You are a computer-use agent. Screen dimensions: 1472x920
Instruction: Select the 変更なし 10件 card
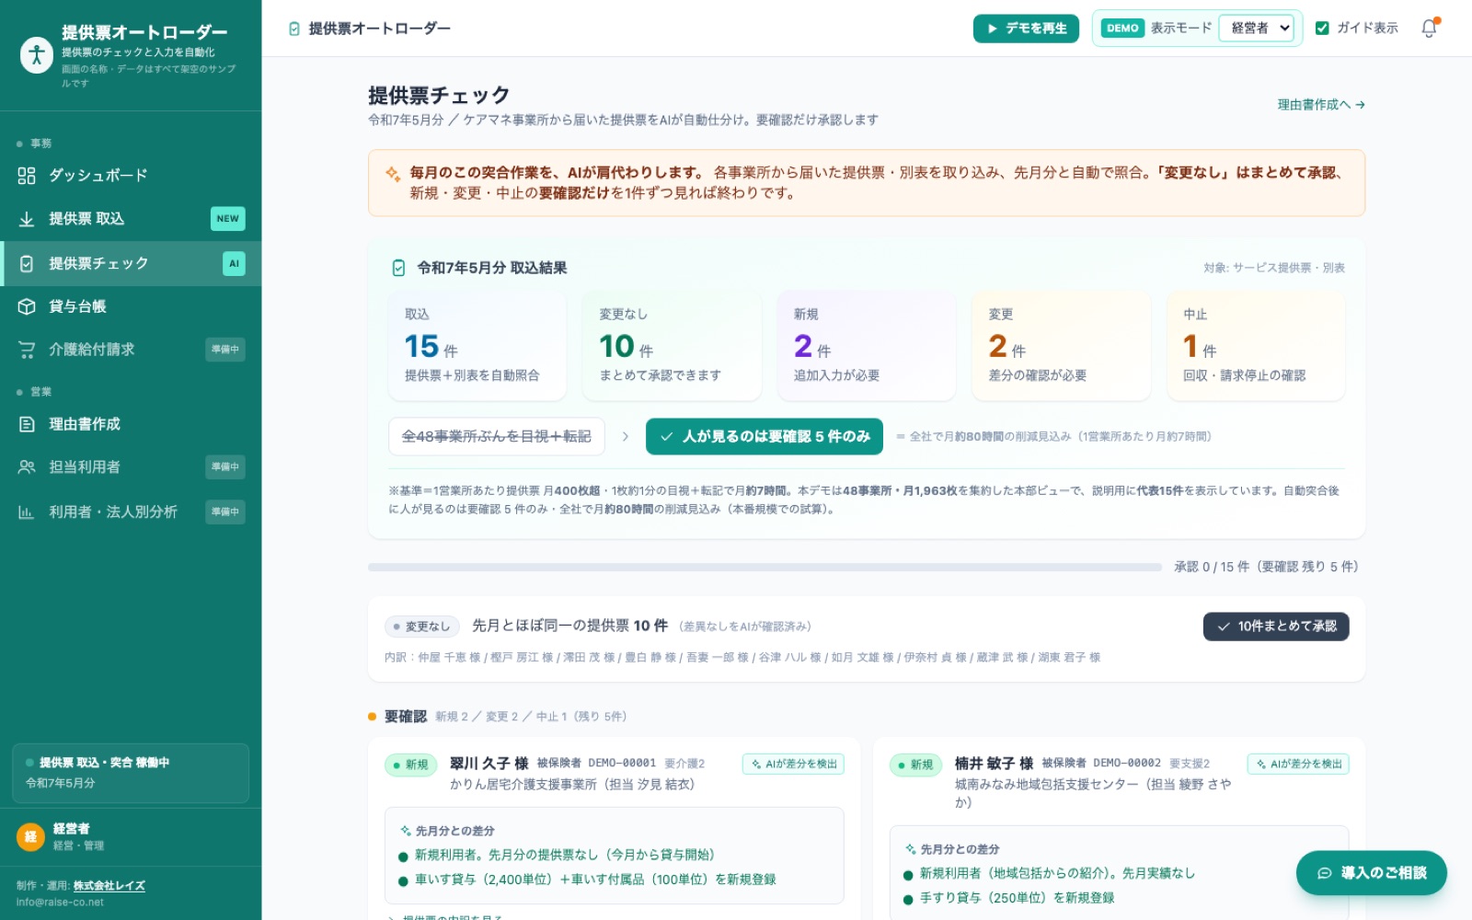coord(672,346)
